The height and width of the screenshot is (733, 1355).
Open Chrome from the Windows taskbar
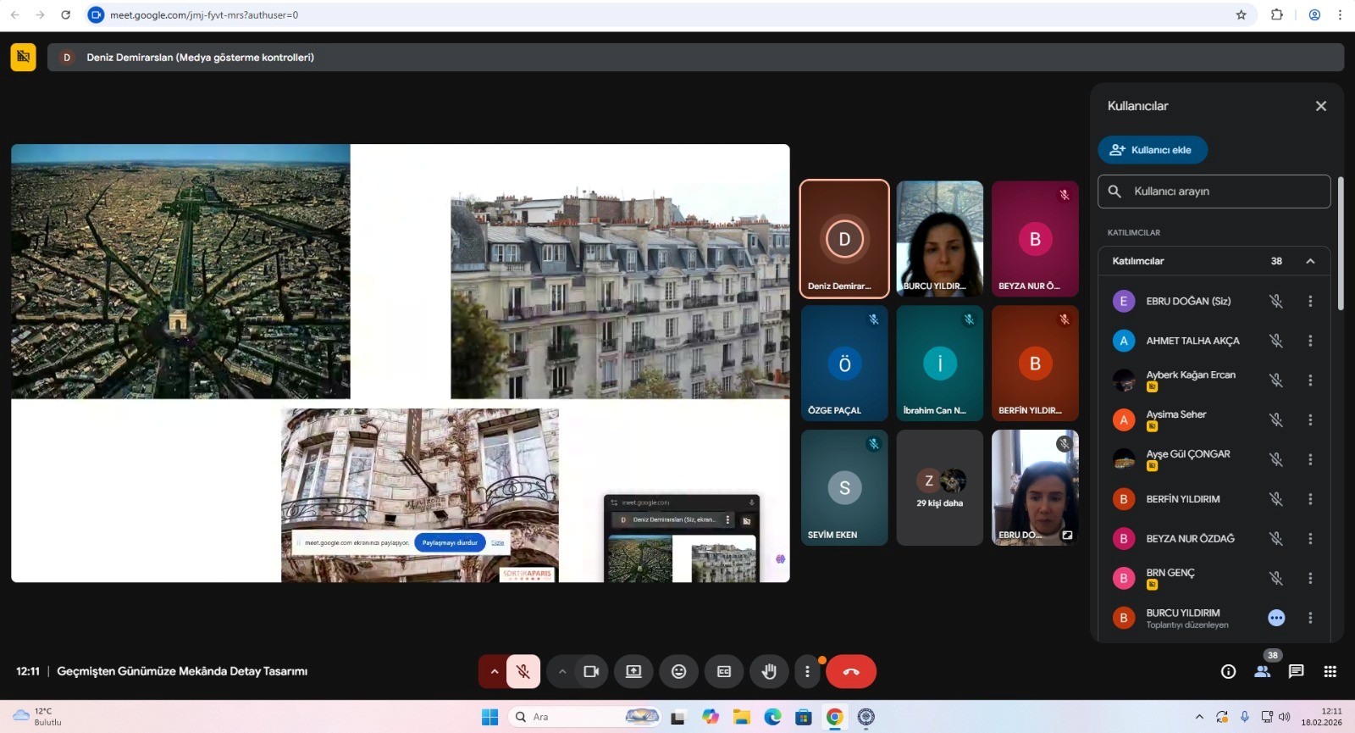click(x=834, y=717)
